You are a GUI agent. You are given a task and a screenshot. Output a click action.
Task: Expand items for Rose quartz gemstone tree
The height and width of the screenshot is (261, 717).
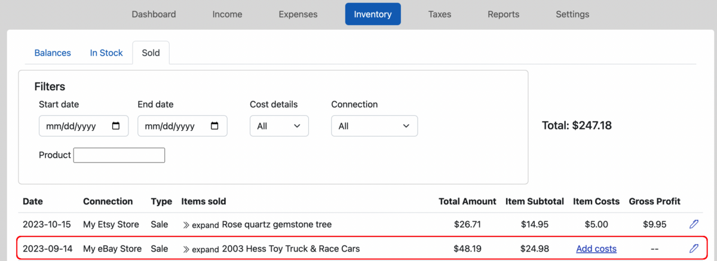pyautogui.click(x=201, y=225)
